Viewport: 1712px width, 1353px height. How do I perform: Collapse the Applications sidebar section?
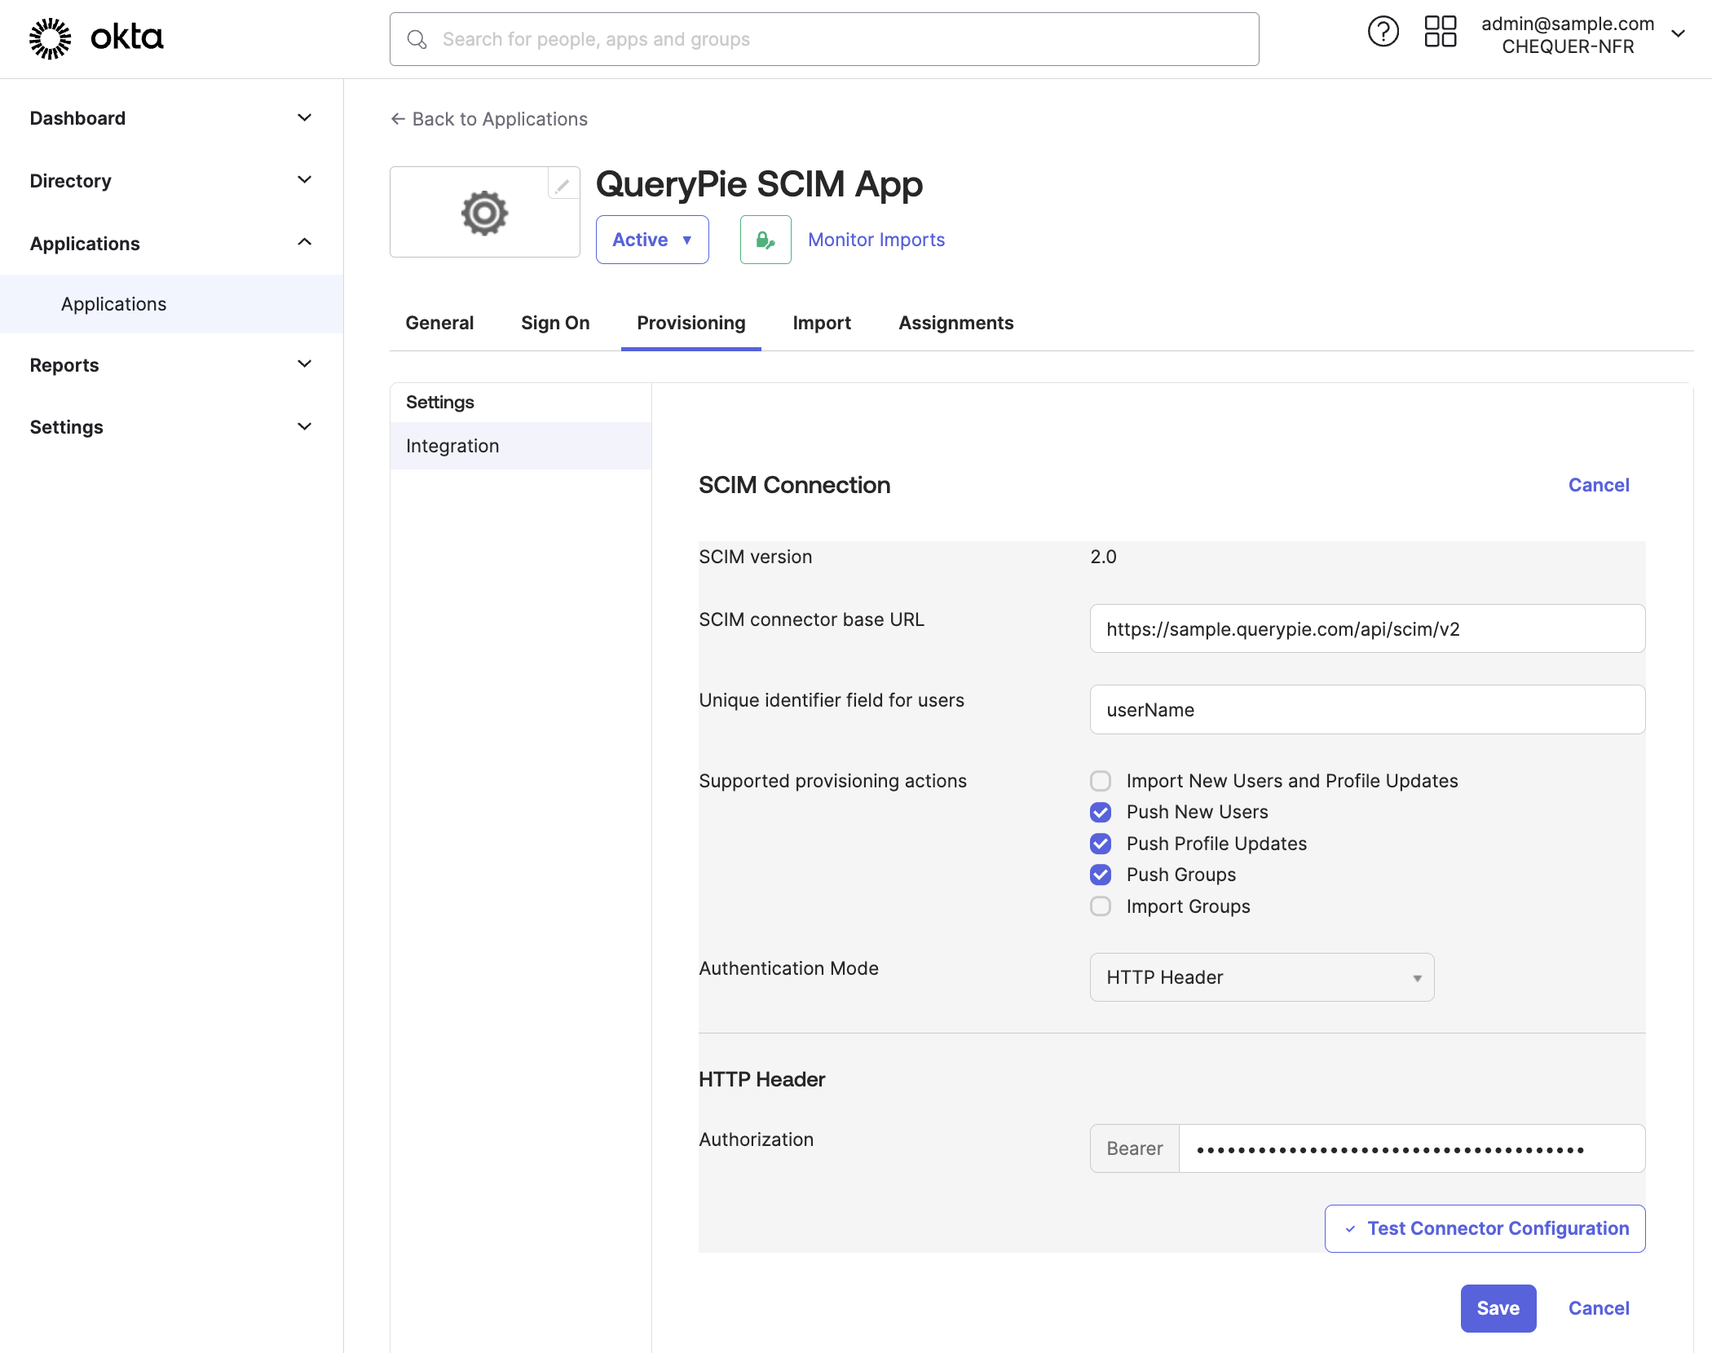171,244
